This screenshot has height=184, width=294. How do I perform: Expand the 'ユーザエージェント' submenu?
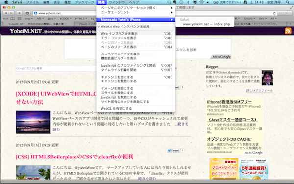136,12
